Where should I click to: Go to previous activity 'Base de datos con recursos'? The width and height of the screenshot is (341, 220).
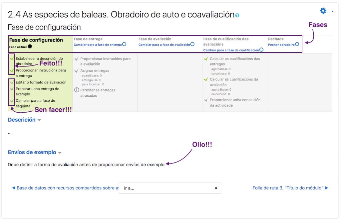pyautogui.click(x=65, y=188)
